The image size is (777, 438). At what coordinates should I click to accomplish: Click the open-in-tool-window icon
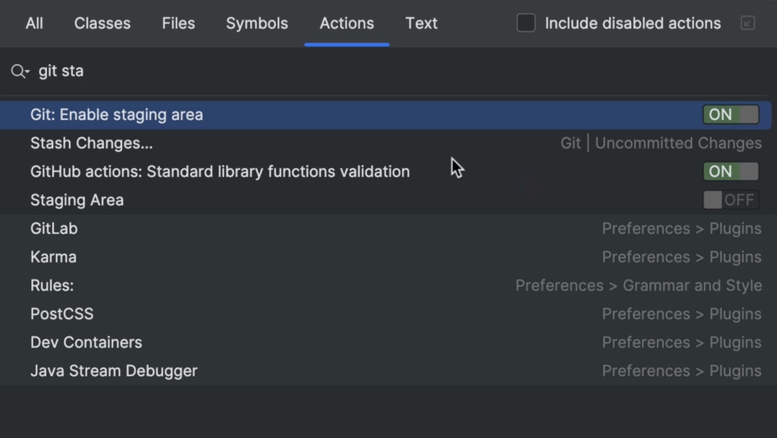pos(747,23)
